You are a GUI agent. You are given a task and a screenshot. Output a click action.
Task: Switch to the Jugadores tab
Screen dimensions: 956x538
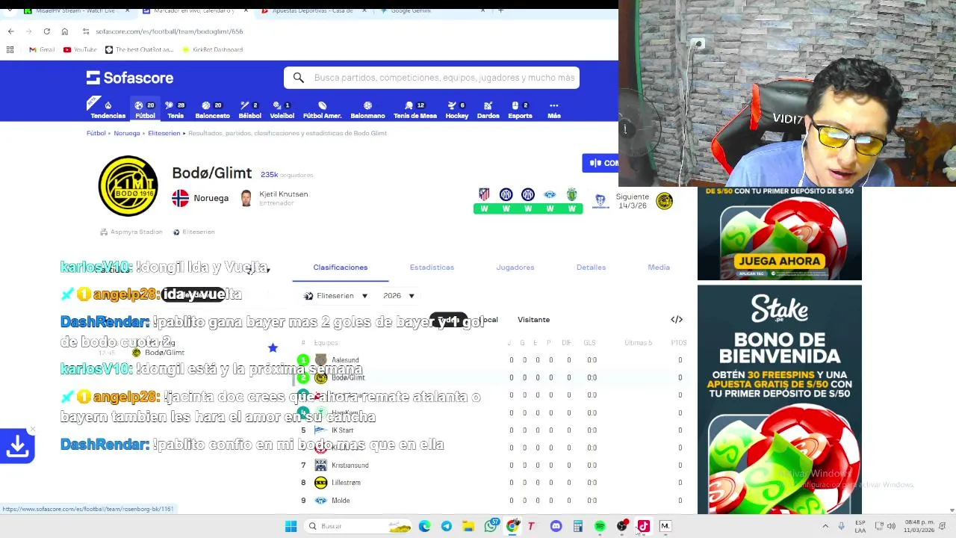[515, 268]
